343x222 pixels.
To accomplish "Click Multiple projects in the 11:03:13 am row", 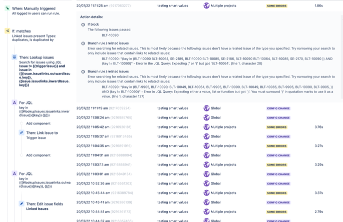I will [223, 164].
